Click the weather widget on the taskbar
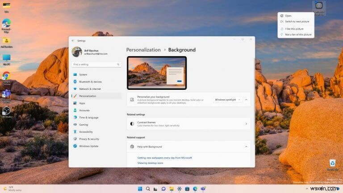 click(13, 189)
